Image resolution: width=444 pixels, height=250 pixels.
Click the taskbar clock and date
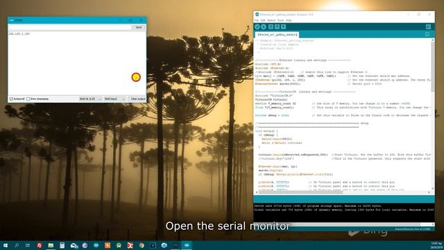click(436, 245)
